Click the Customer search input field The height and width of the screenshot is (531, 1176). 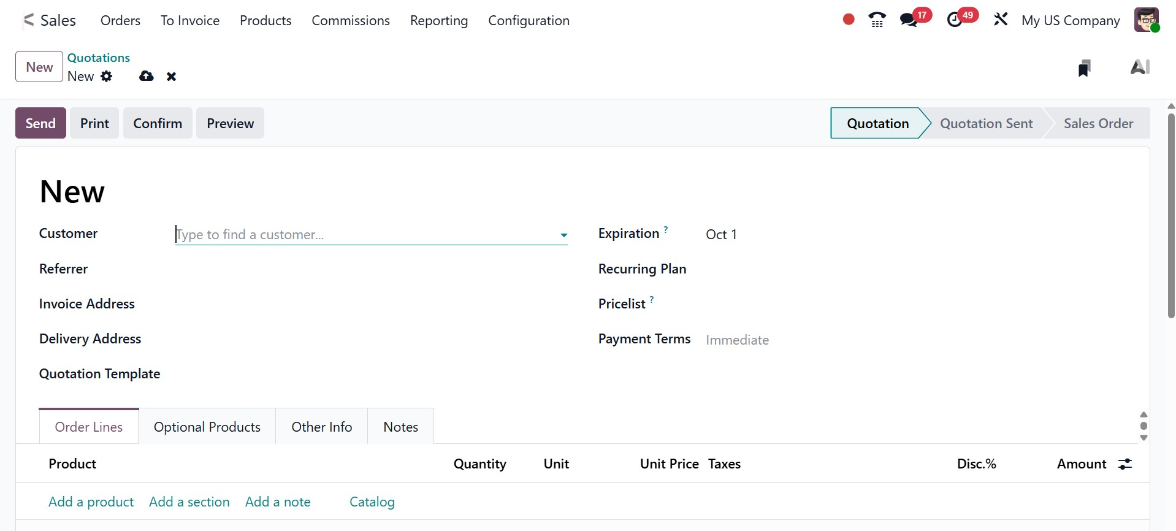coord(365,235)
